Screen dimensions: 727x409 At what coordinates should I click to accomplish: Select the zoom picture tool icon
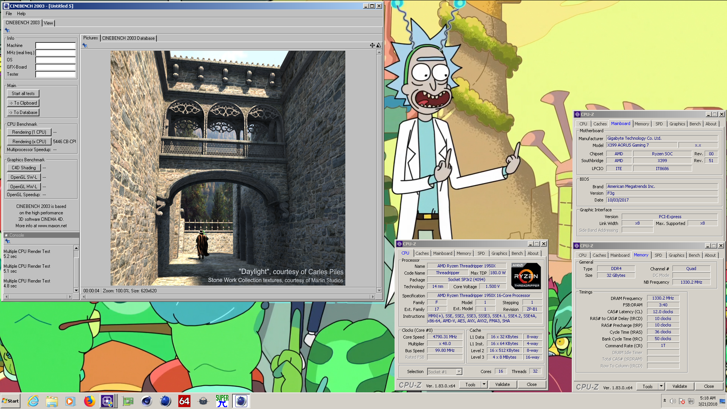[x=378, y=45]
